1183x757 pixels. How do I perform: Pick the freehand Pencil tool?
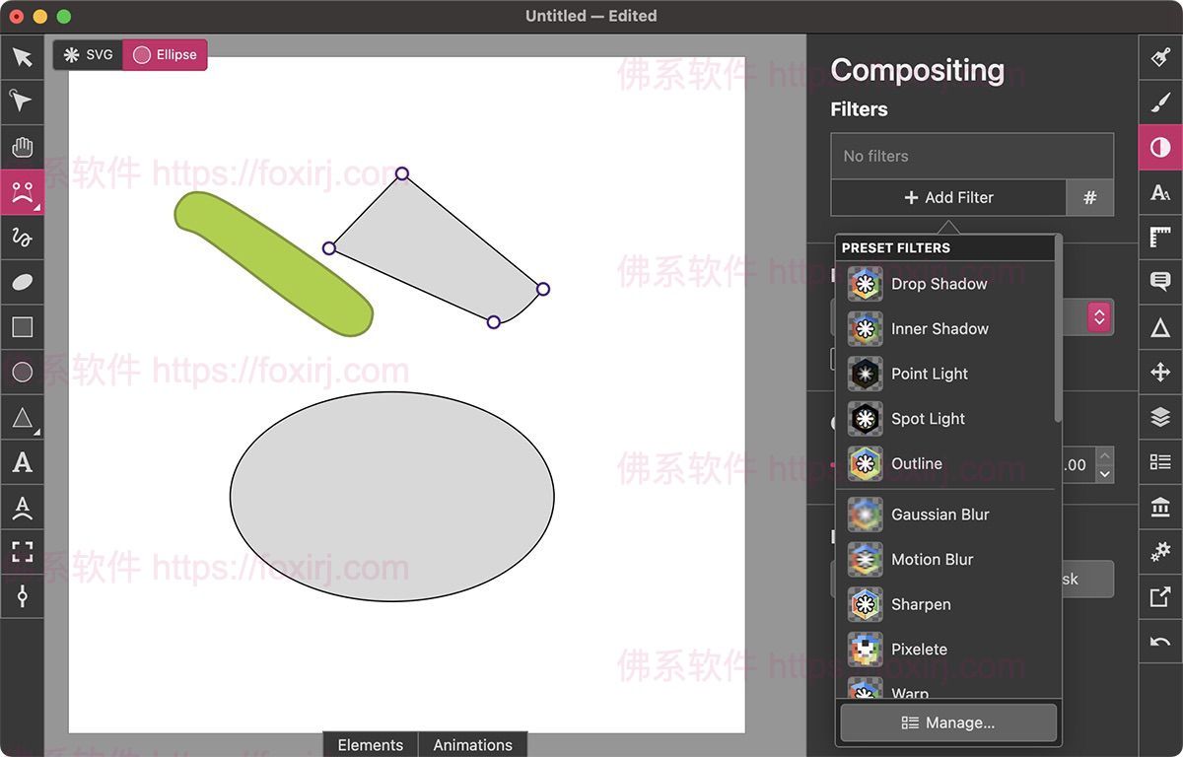pyautogui.click(x=23, y=237)
